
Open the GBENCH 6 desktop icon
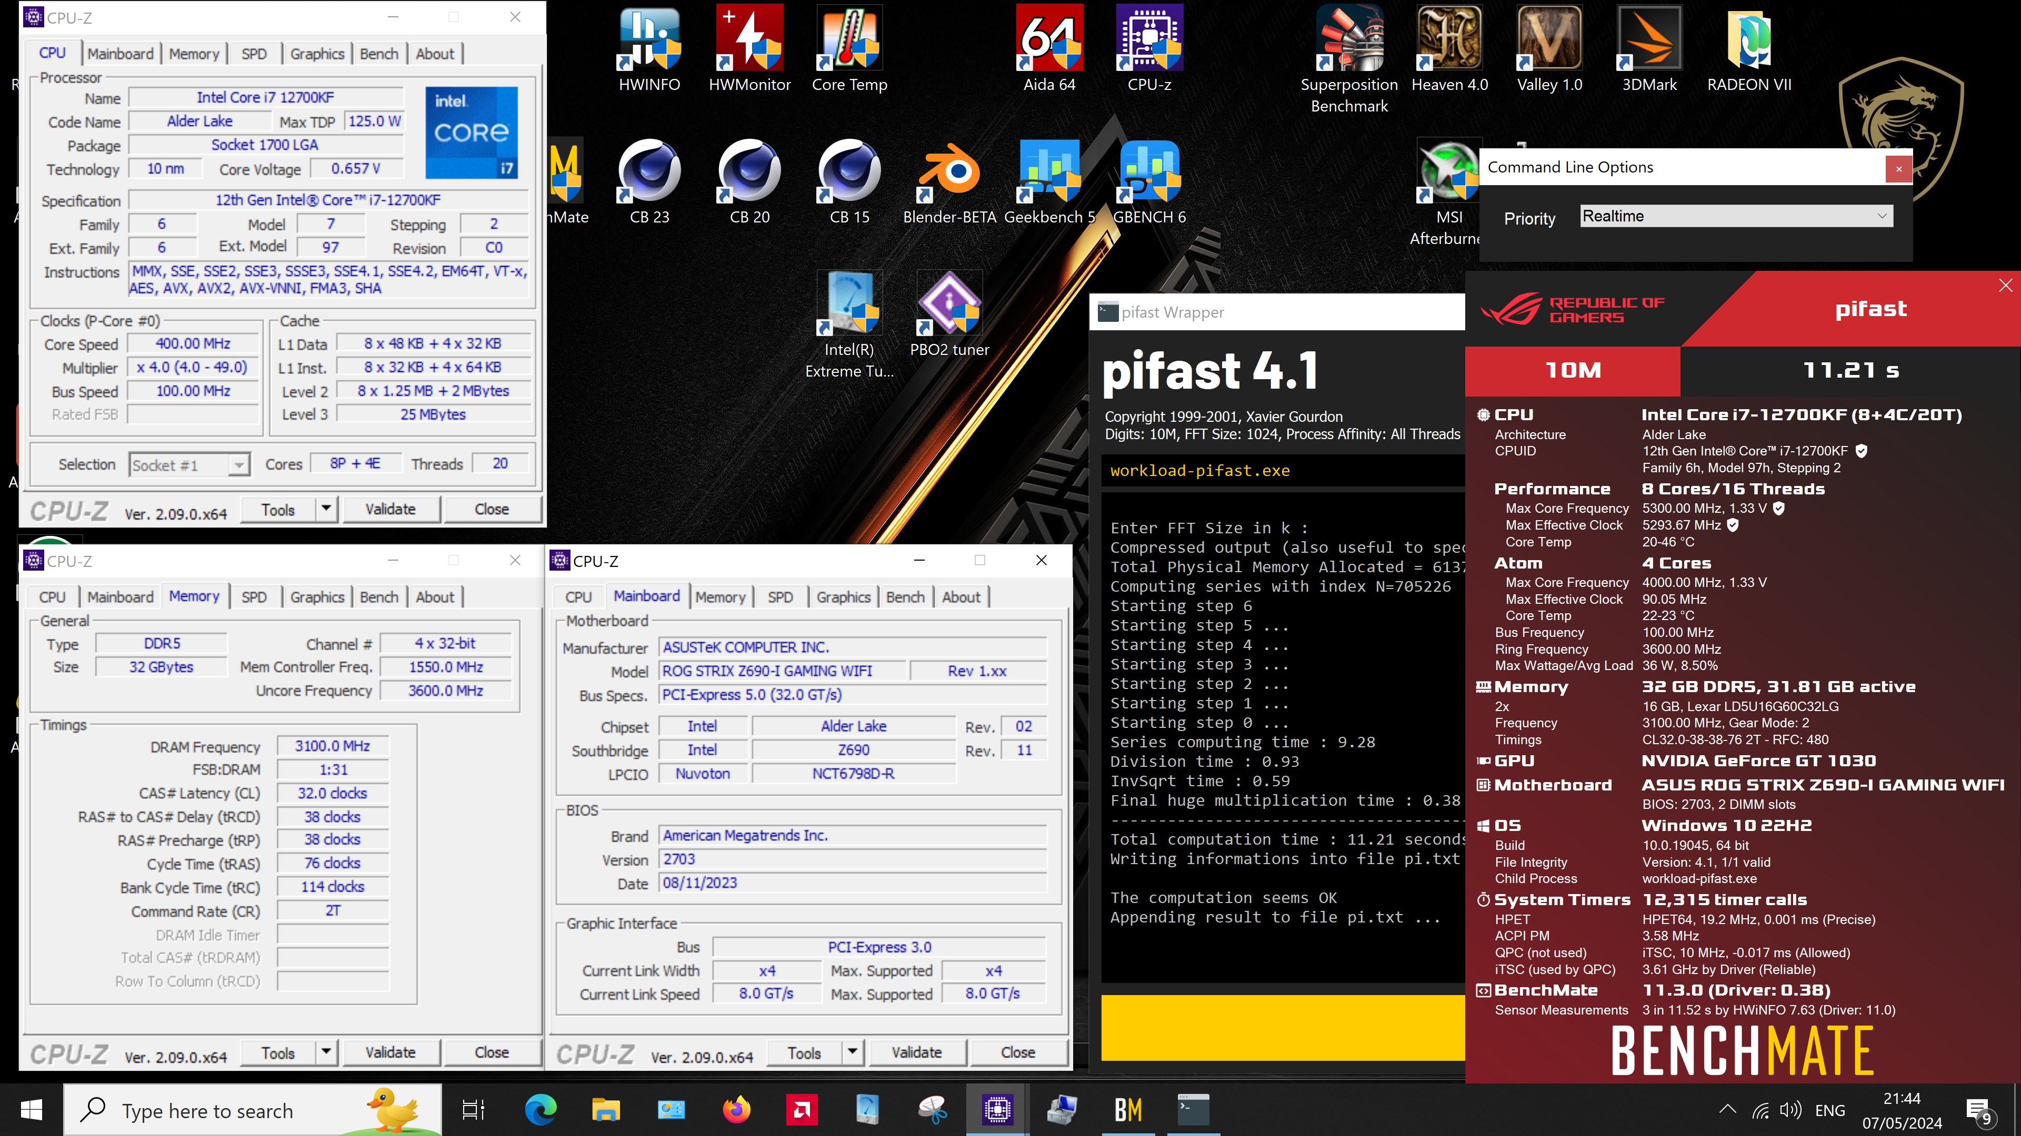tap(1149, 182)
